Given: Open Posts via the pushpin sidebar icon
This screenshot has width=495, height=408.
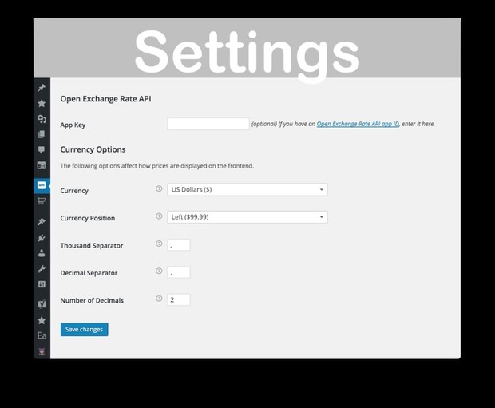Looking at the screenshot, I should coord(42,88).
